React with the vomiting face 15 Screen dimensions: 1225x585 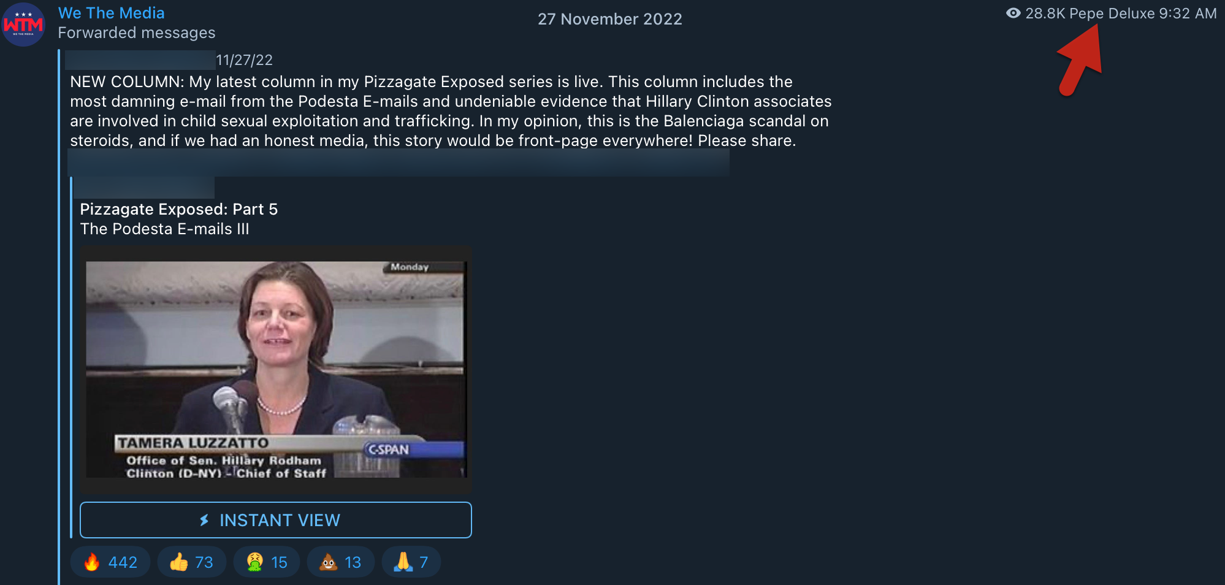[267, 562]
